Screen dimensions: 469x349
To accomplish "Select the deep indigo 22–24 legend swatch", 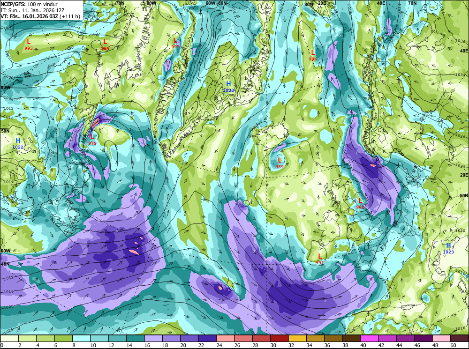I will pos(208,338).
